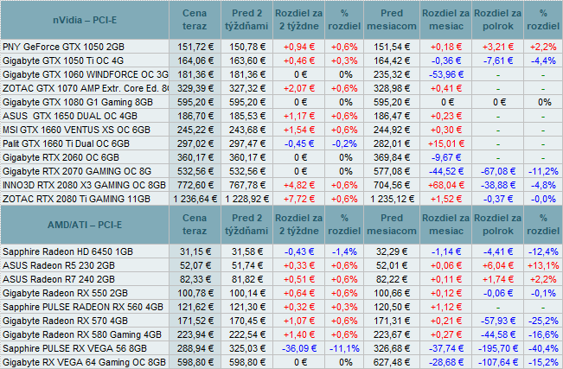Click the -25,2% half-year percentage cell

543,321
